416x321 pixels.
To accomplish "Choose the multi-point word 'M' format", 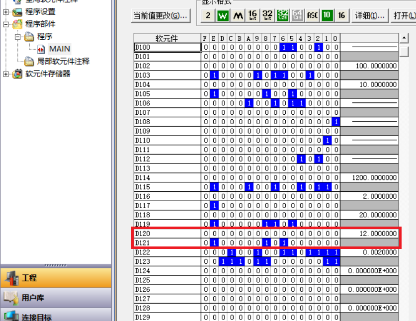I will tap(238, 15).
